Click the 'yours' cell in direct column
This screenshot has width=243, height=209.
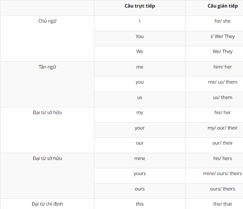coord(140,173)
